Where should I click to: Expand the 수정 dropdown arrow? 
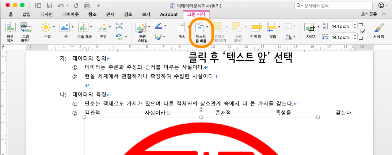point(53,27)
